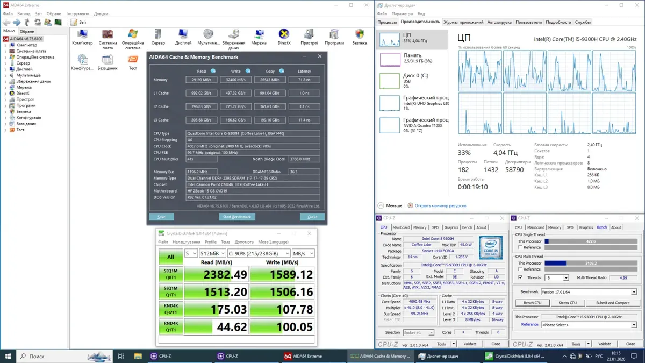This screenshot has height=363, width=645.
Task: Open the 512MiB test size dropdown
Action: pos(212,253)
